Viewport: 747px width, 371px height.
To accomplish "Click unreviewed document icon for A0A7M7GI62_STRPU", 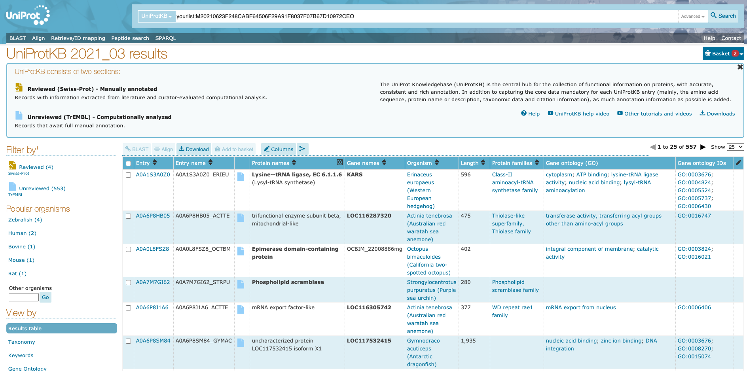I will (241, 284).
